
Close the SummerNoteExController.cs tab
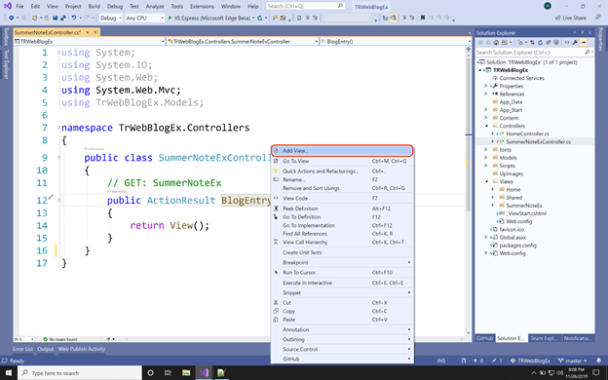coord(95,32)
